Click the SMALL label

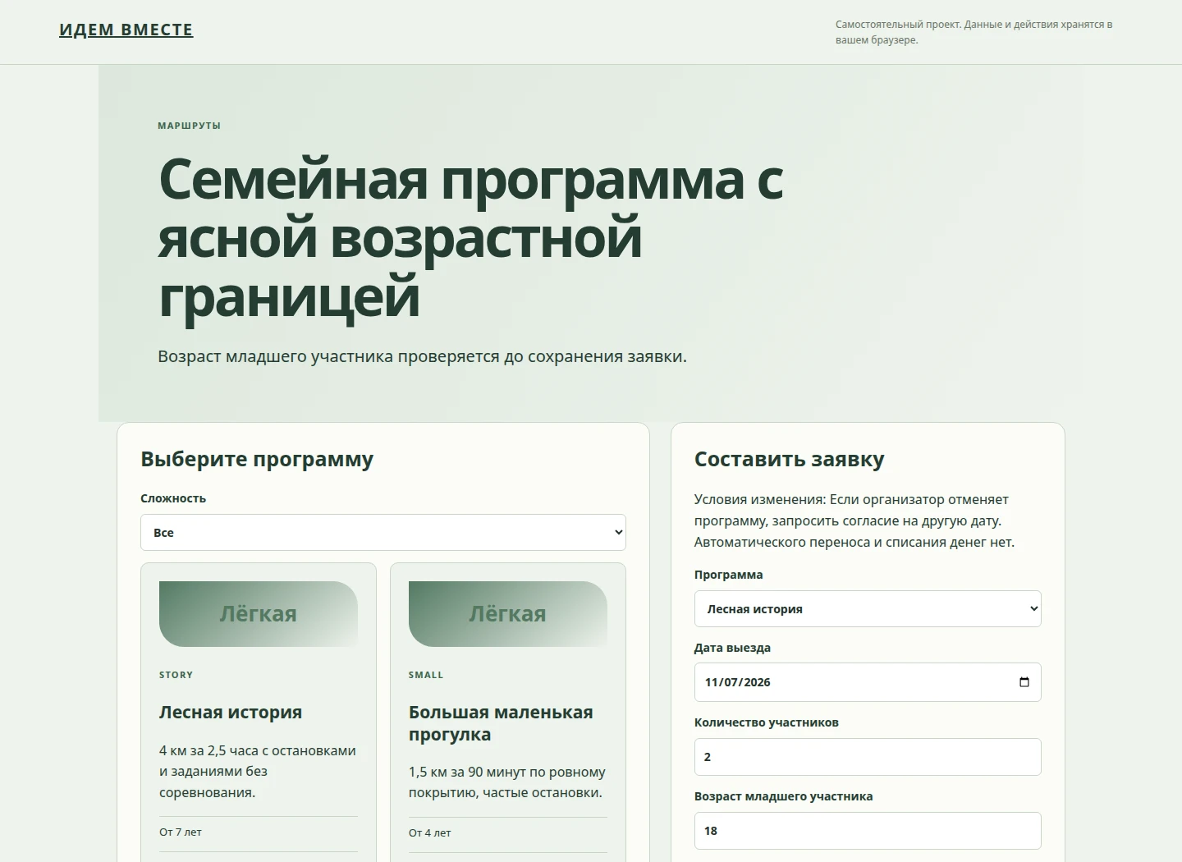426,675
